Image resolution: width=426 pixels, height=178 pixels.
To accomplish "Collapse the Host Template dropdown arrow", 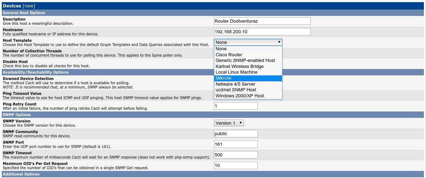I will [x=279, y=42].
